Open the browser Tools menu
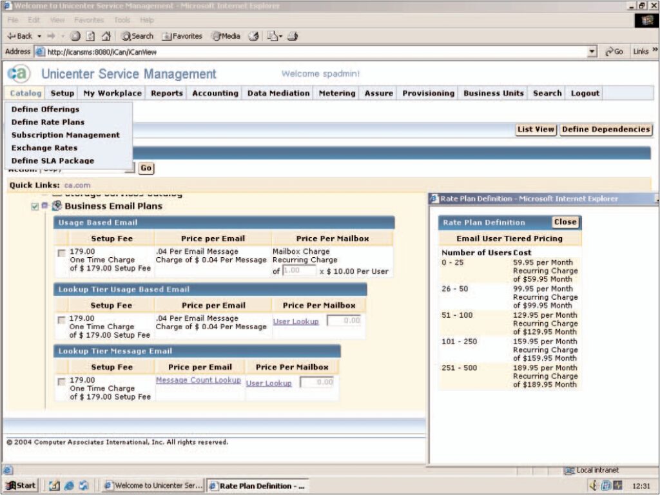 [x=122, y=20]
